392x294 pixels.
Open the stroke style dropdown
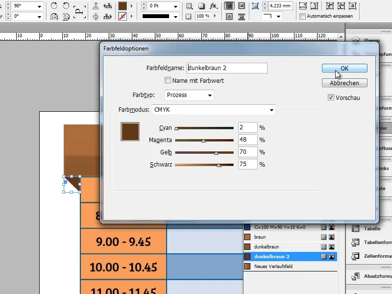coord(175,17)
